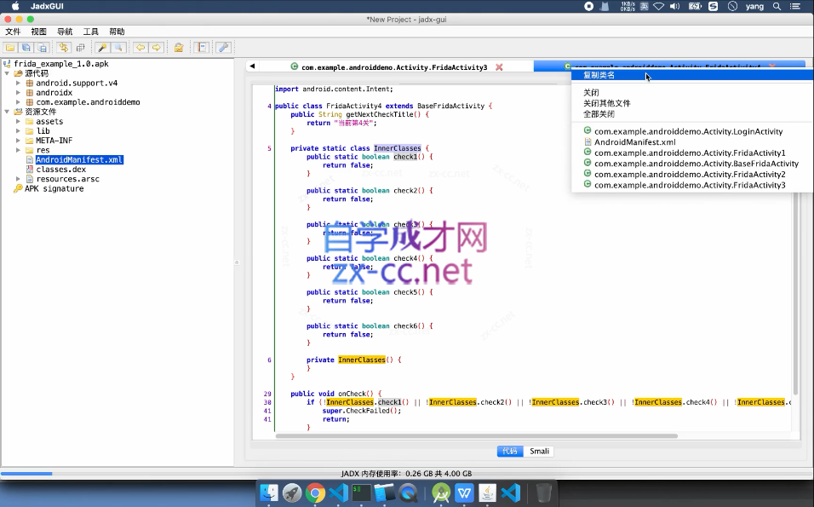Expand the androidx package
This screenshot has height=507, width=814.
[x=18, y=93]
